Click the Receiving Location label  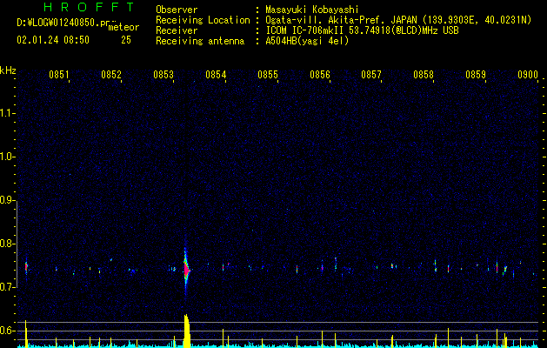(x=203, y=20)
